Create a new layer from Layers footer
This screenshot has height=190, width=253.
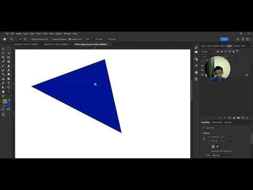tap(243, 118)
